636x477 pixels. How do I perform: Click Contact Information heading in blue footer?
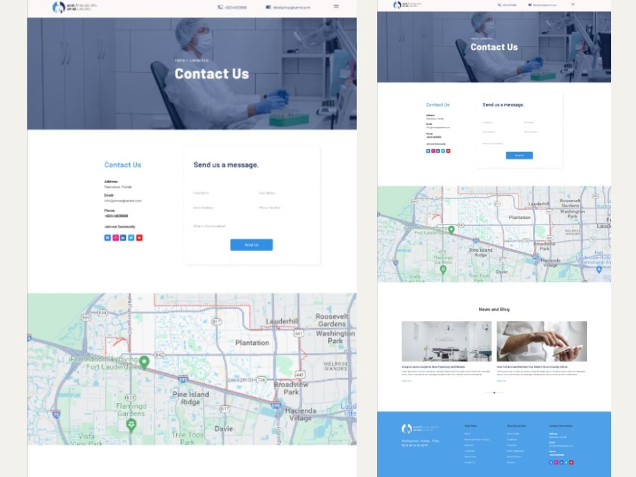(x=561, y=426)
